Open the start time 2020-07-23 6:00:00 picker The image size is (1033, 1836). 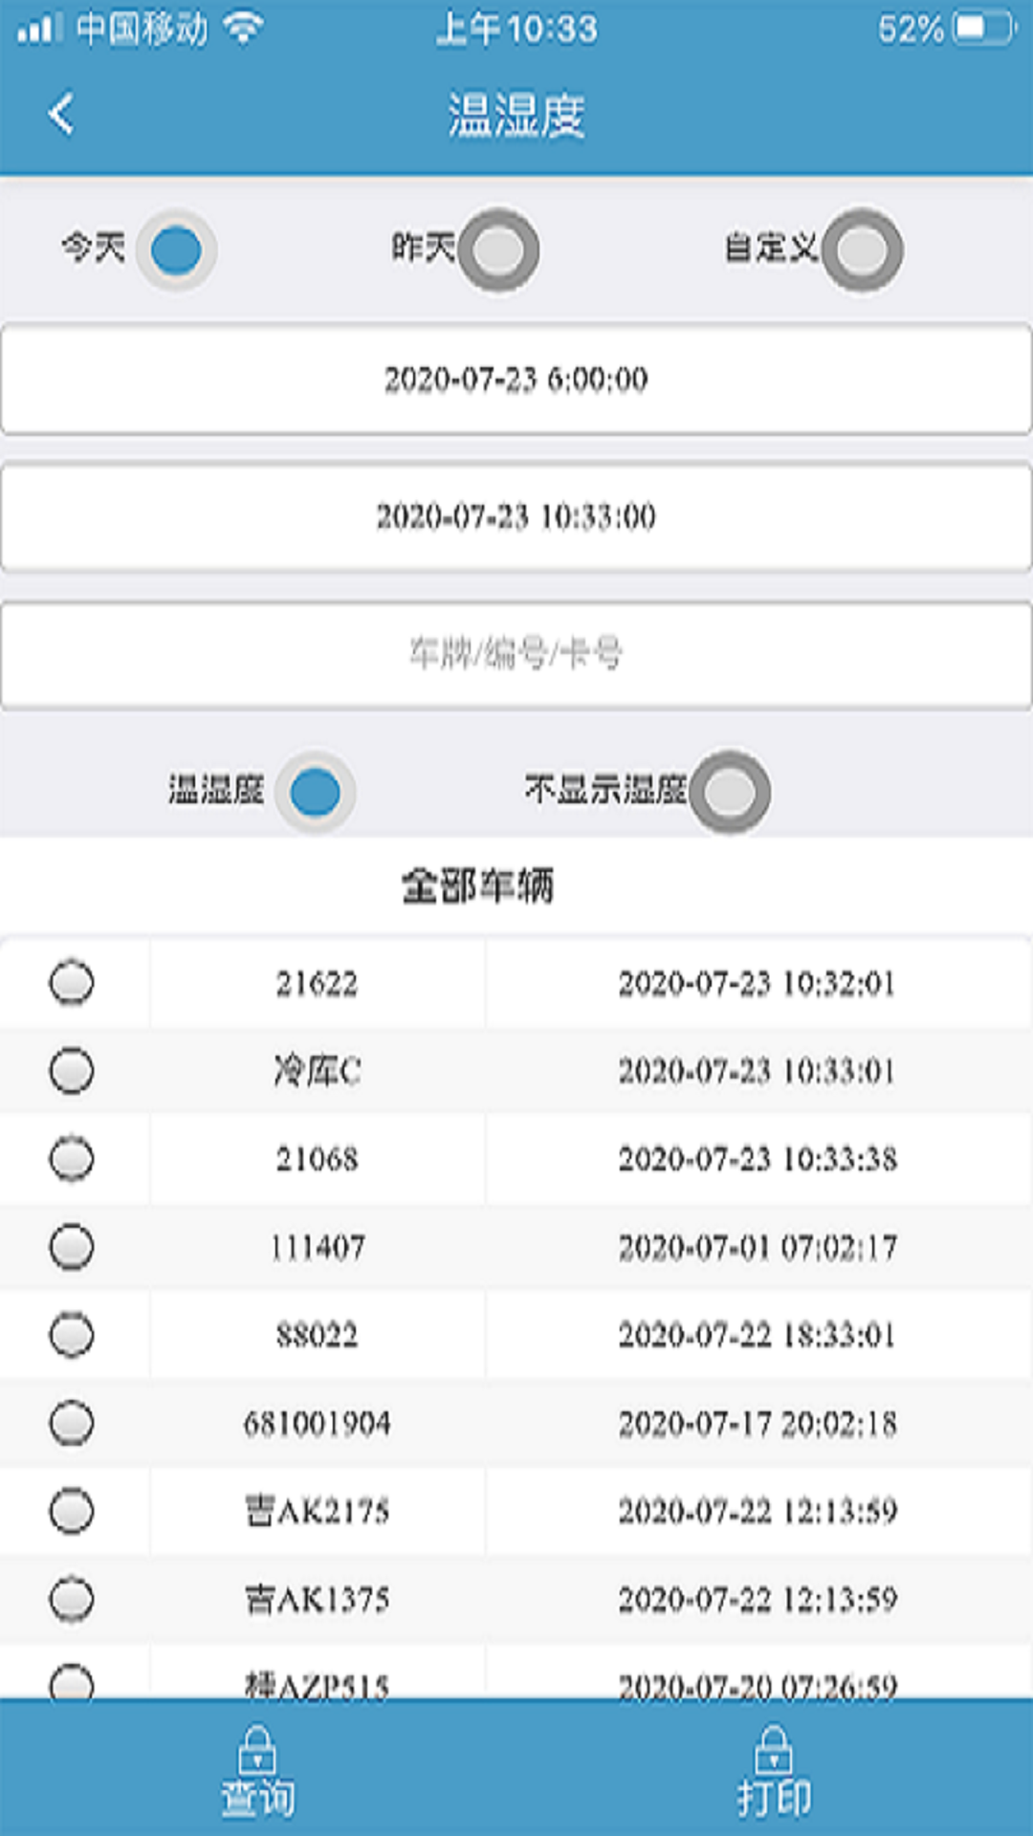(516, 380)
